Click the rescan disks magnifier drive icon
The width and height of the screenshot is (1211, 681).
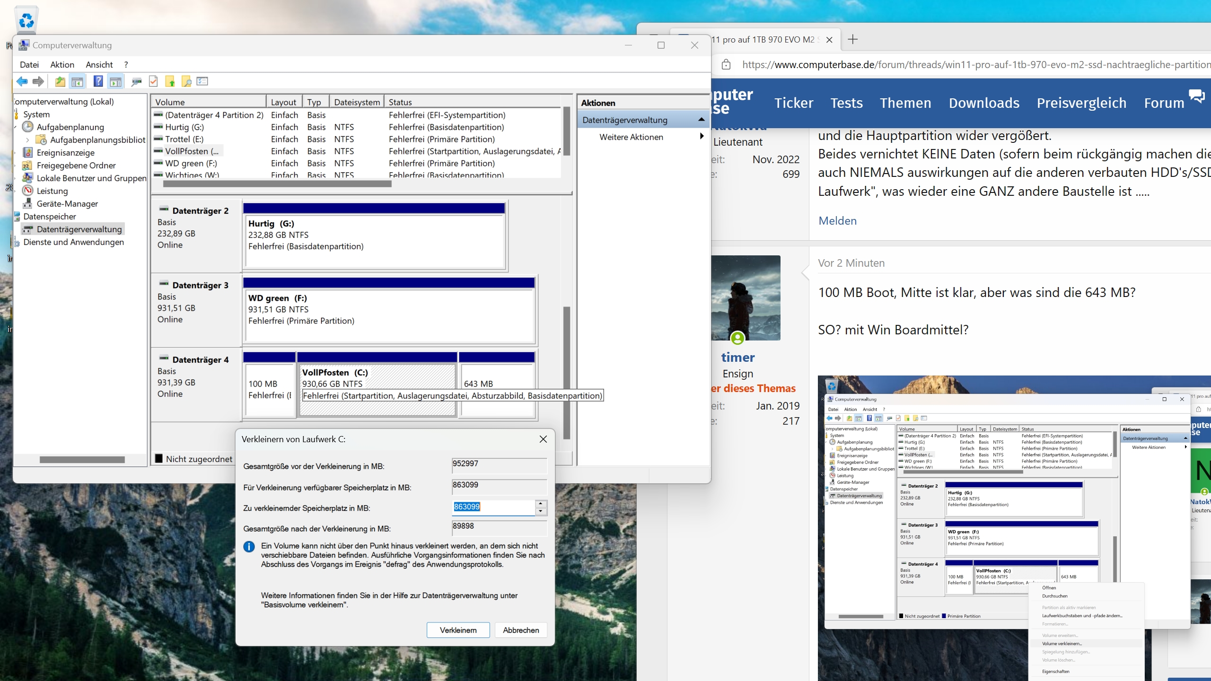(137, 81)
